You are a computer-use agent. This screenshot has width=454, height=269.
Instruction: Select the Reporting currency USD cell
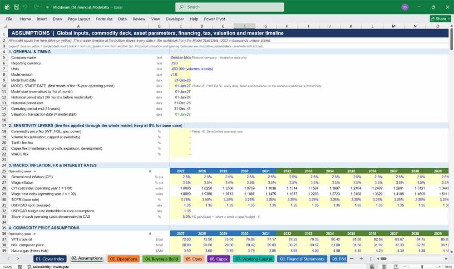click(181, 63)
